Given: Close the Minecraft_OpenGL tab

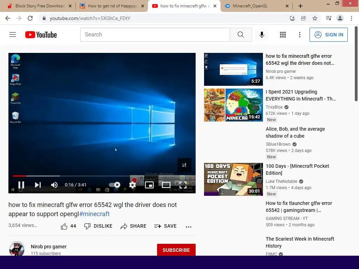Looking at the screenshot, I should coord(287,6).
